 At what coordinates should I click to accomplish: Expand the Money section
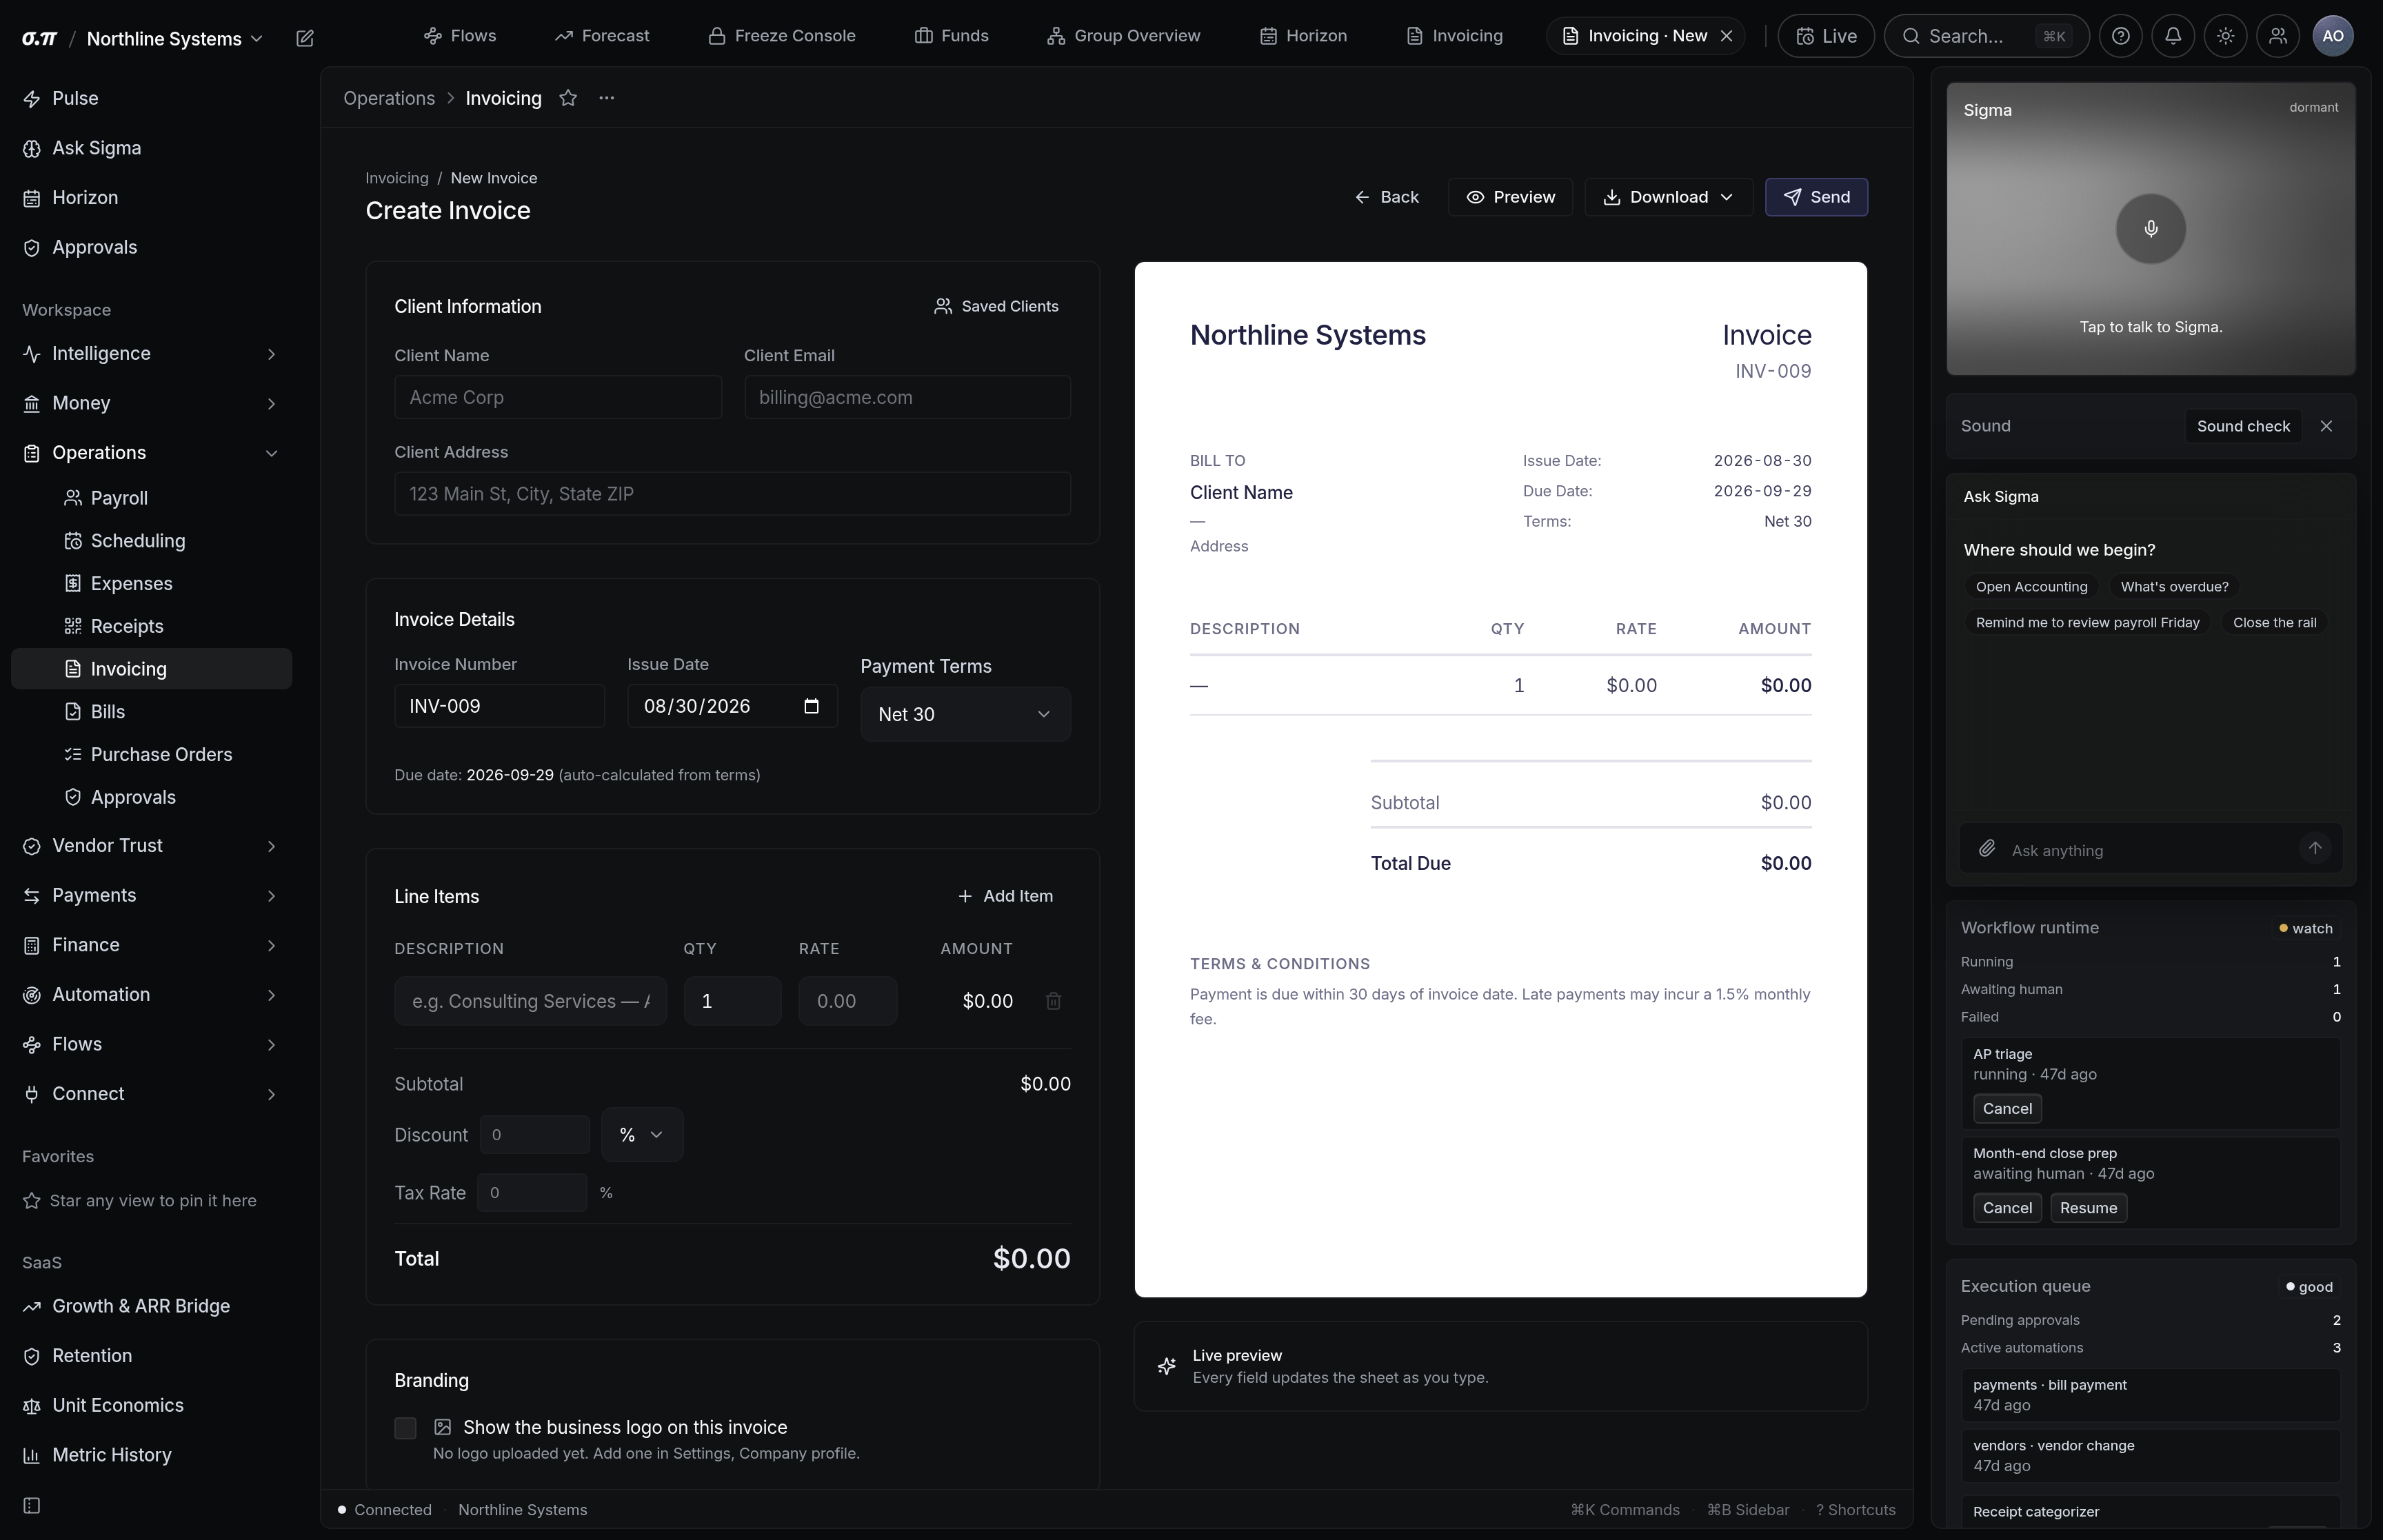[x=150, y=403]
